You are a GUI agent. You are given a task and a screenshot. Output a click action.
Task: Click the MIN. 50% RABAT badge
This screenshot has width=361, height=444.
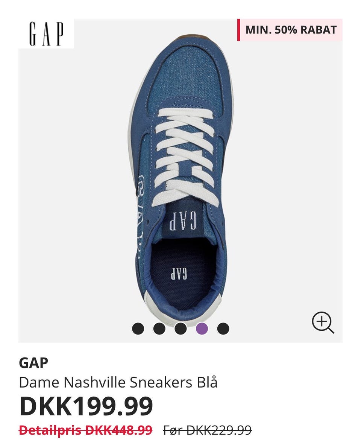tap(290, 30)
